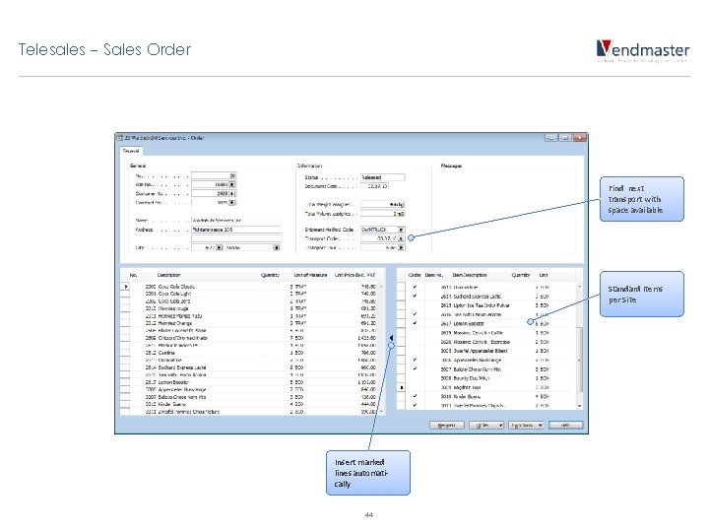Click into the Address field
The image size is (709, 532).
coord(236,230)
